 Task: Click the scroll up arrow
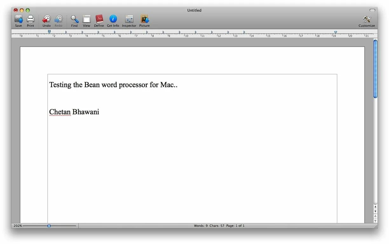click(x=375, y=207)
